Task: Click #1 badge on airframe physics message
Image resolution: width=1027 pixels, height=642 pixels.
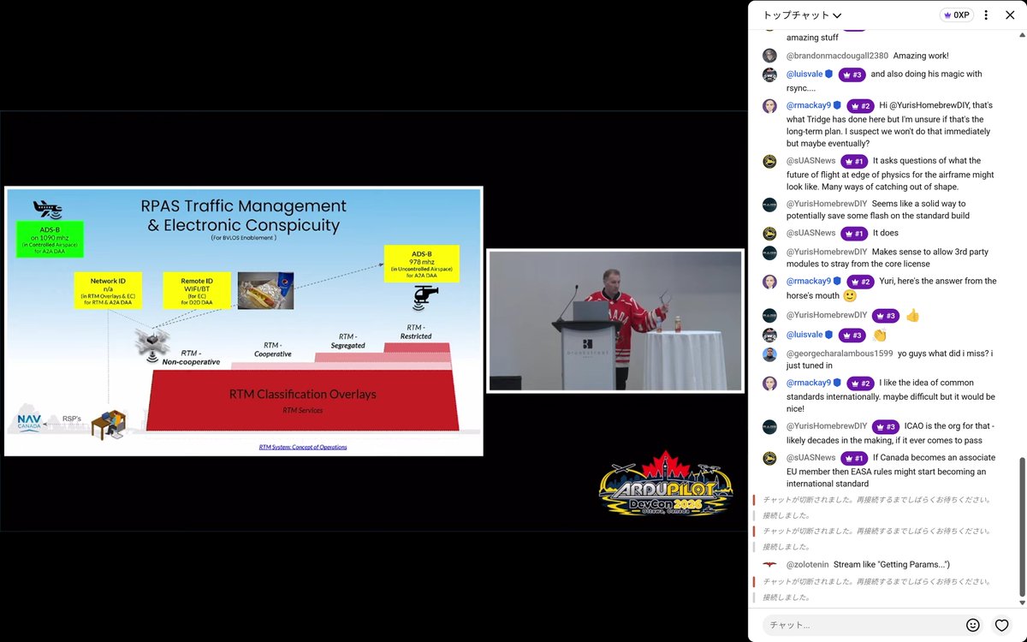Action: (854, 161)
